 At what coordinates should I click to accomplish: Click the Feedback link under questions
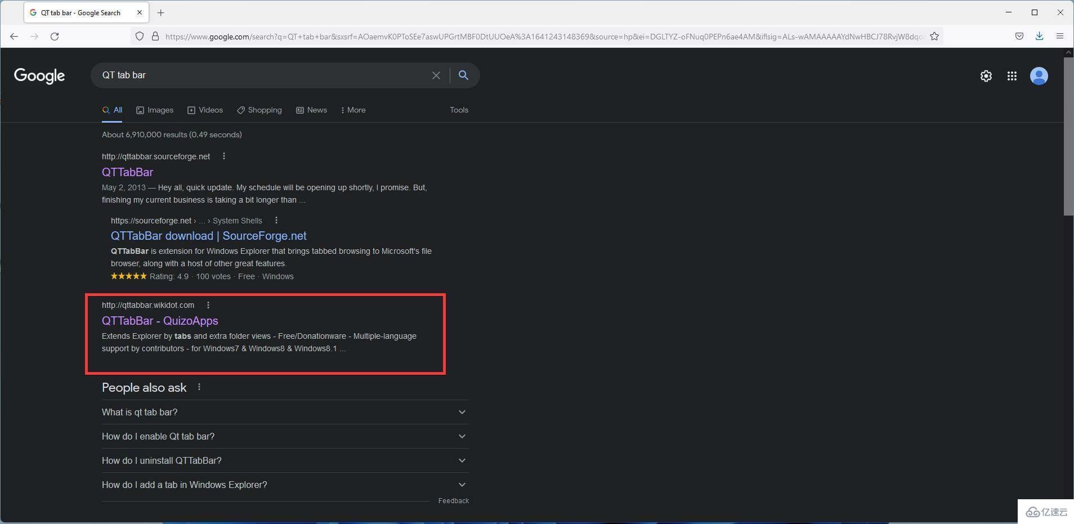(454, 500)
